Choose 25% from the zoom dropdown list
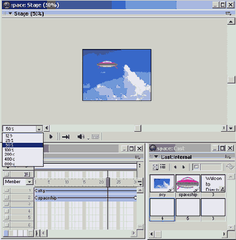 tap(23, 140)
